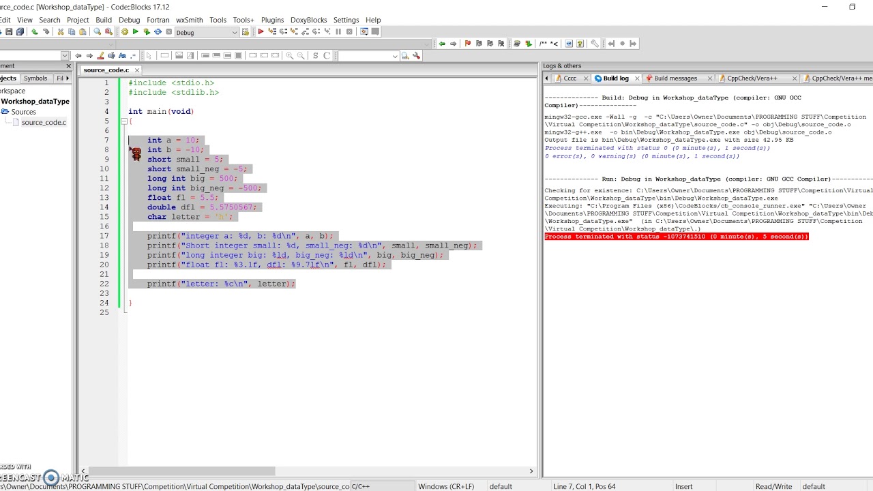
Task: Collapse the Sources folder in tree
Action: click(x=5, y=112)
